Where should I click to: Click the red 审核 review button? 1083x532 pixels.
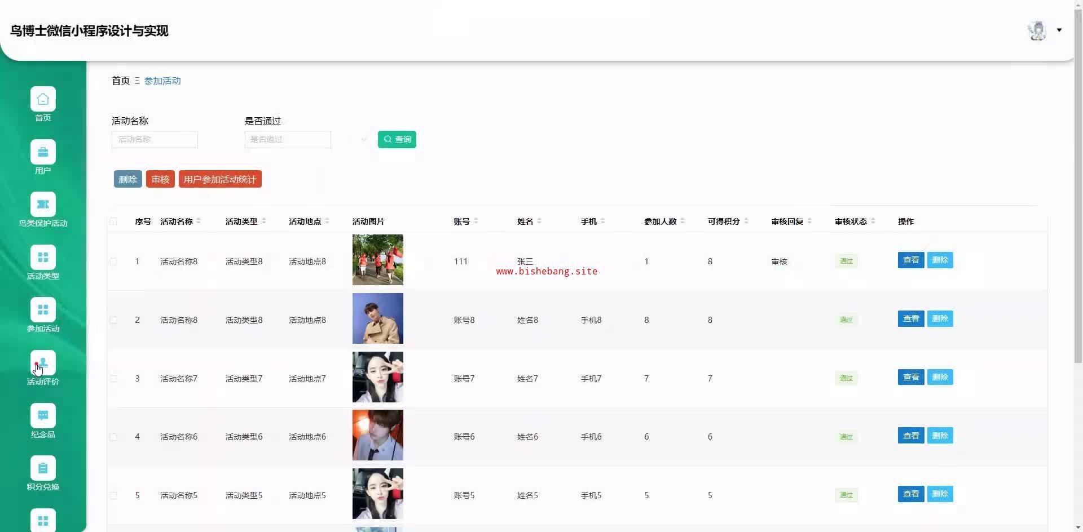160,179
